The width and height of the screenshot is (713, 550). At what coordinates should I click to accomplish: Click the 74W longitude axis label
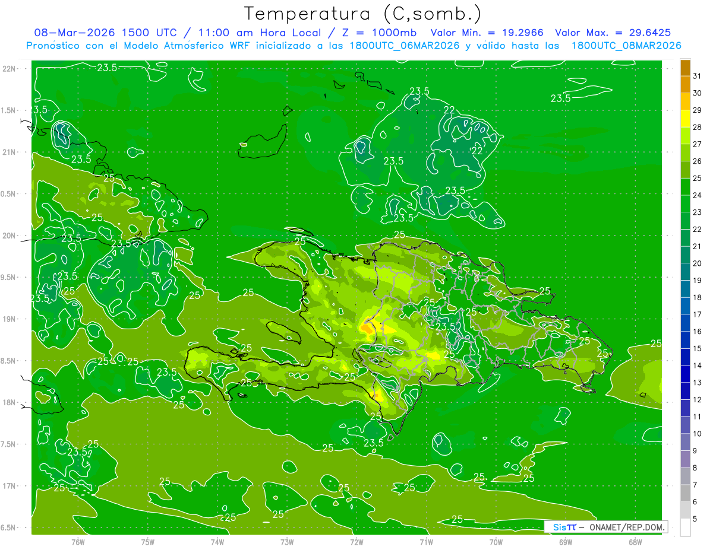(217, 542)
